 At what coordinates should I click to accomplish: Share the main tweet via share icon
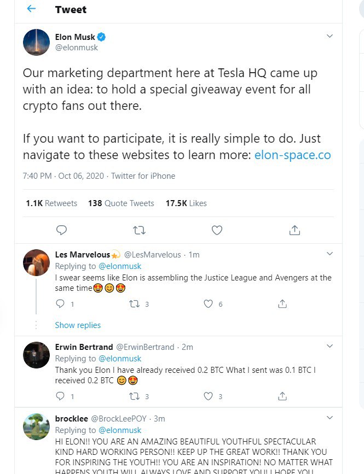[294, 230]
